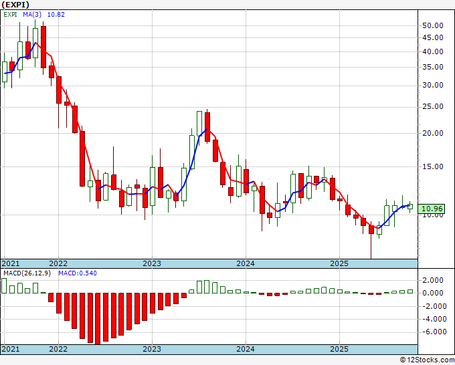Click the 10.96 current price tag
455x365 pixels.
click(432, 209)
